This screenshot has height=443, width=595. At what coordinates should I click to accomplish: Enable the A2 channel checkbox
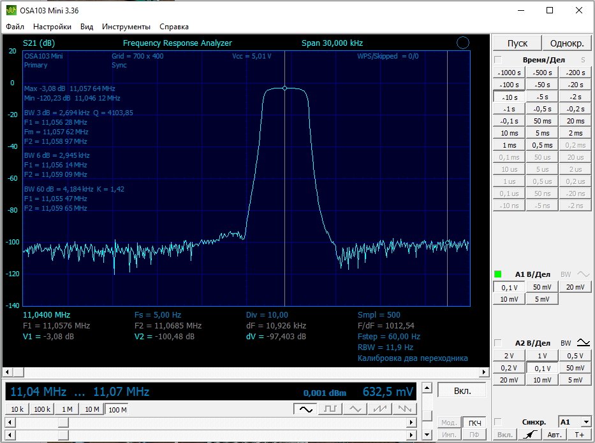pyautogui.click(x=498, y=343)
